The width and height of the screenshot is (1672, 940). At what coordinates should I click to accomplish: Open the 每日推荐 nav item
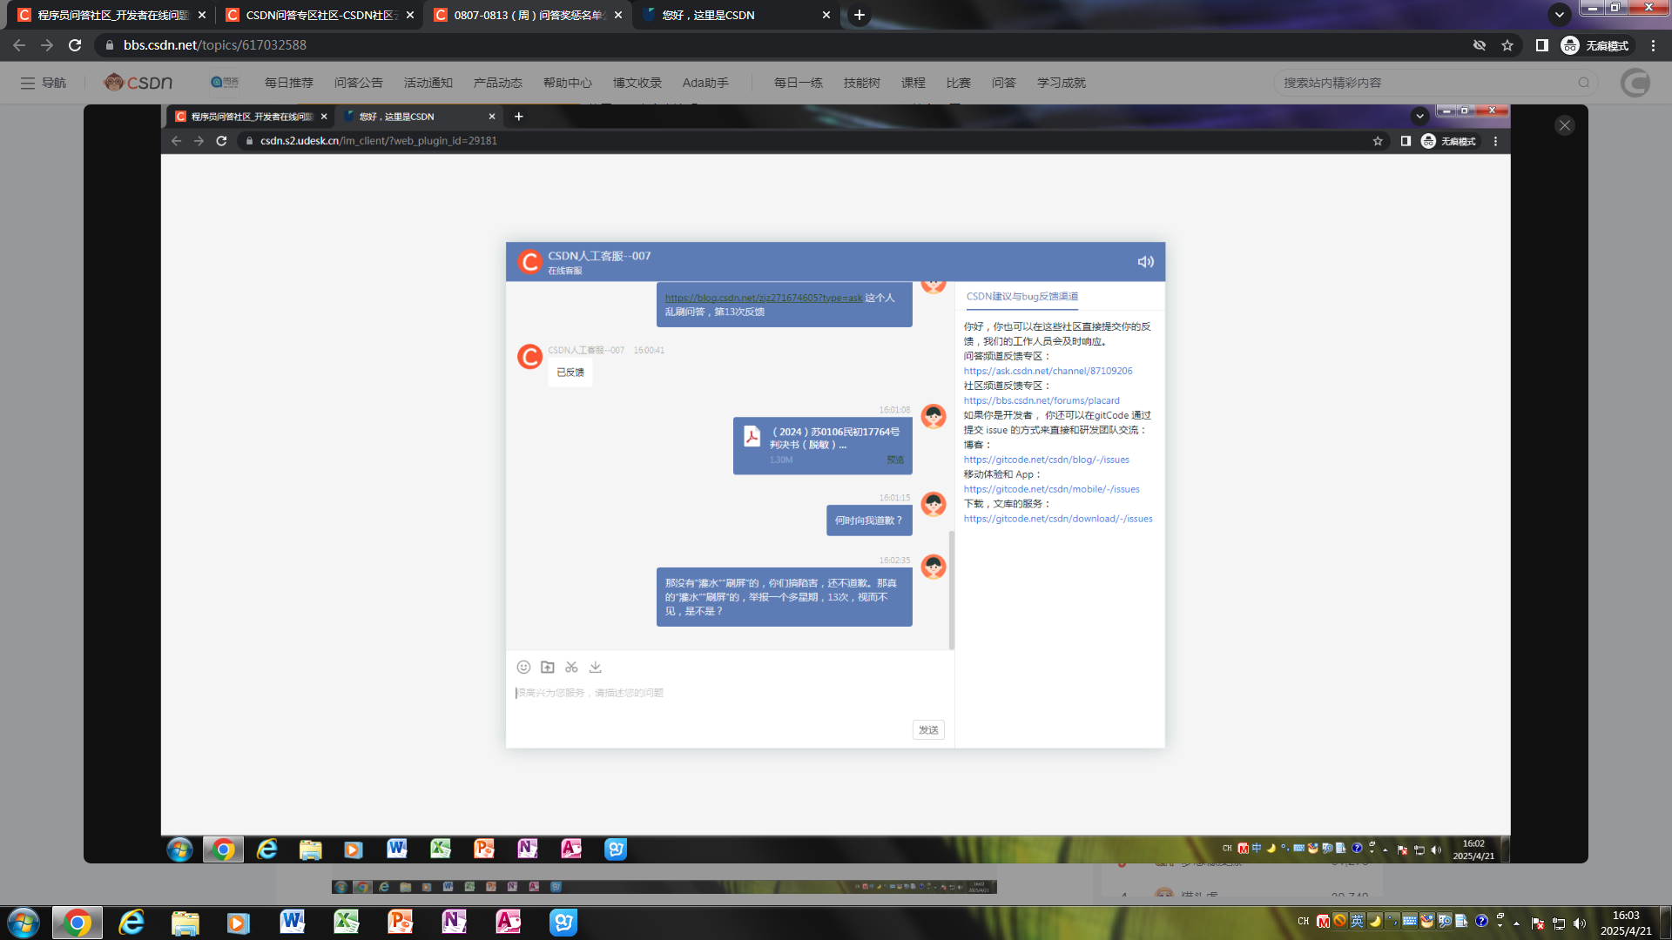[x=289, y=83]
